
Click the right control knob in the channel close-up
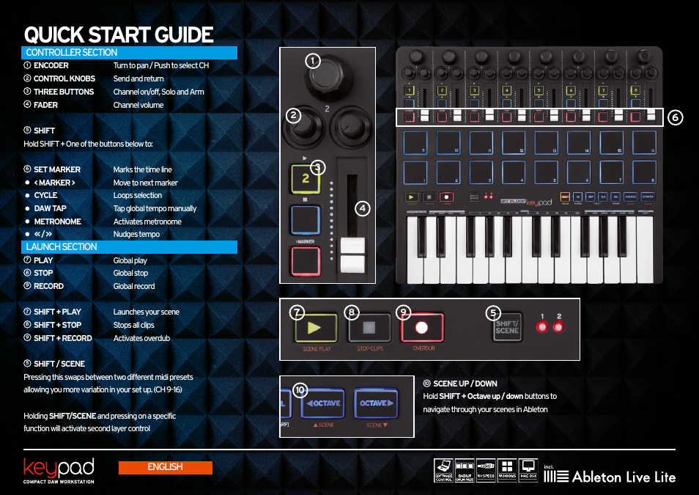(352, 126)
